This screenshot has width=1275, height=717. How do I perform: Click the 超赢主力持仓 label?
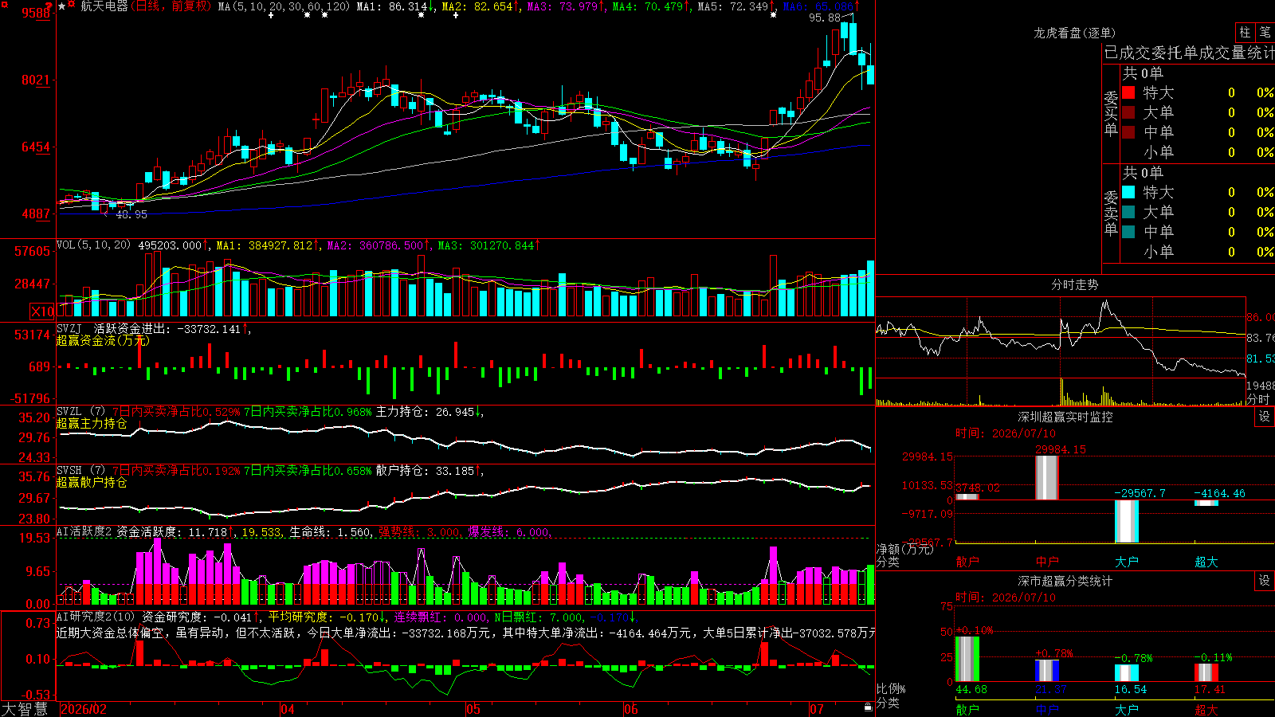click(x=92, y=423)
